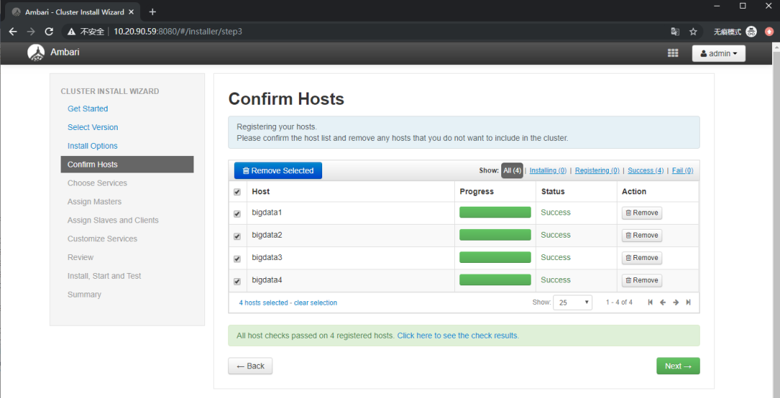Click the Customize Services wizard step
The image size is (780, 398).
102,239
